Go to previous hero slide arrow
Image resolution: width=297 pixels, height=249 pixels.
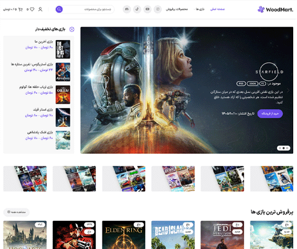[86, 90]
